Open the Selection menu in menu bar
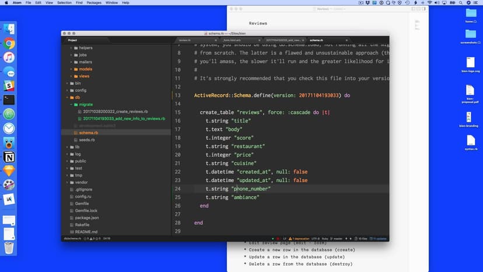 click(x=64, y=3)
